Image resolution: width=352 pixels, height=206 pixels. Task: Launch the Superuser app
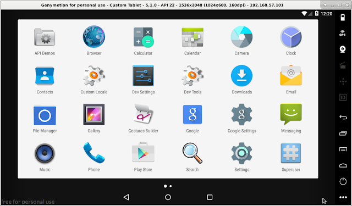[x=291, y=153]
